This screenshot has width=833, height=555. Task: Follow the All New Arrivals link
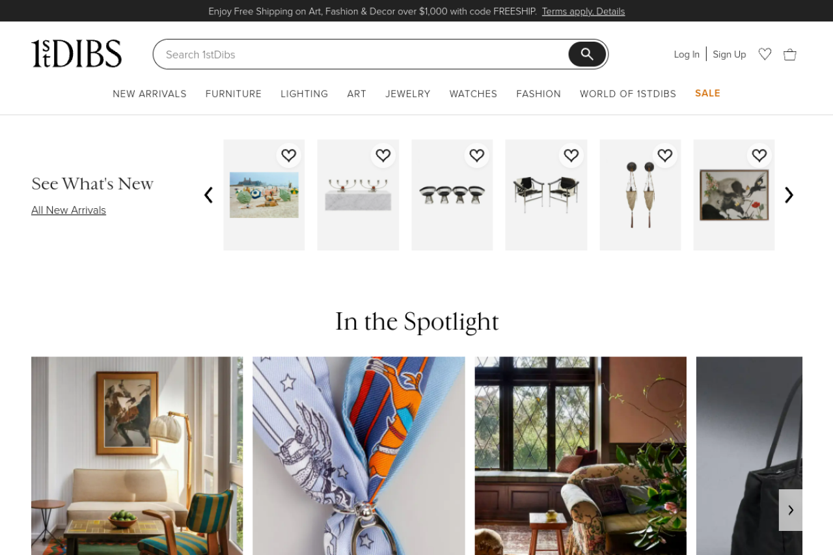[x=68, y=210]
